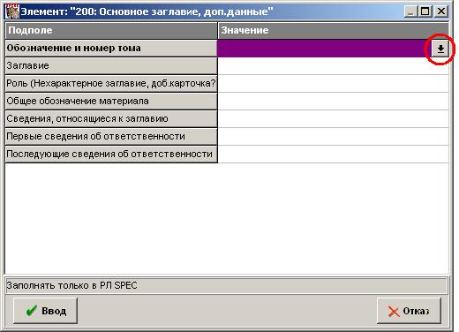Select the Сведения, относящиеся к заглавию row label
459x332 pixels.
coord(111,118)
